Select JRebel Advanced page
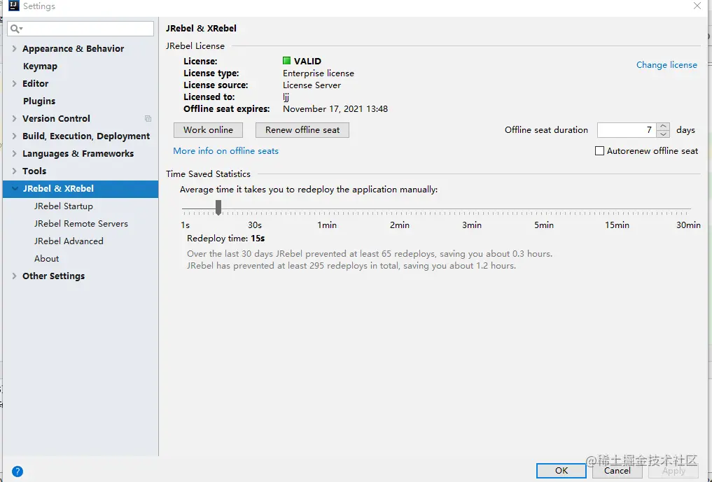The image size is (712, 482). pyautogui.click(x=69, y=241)
